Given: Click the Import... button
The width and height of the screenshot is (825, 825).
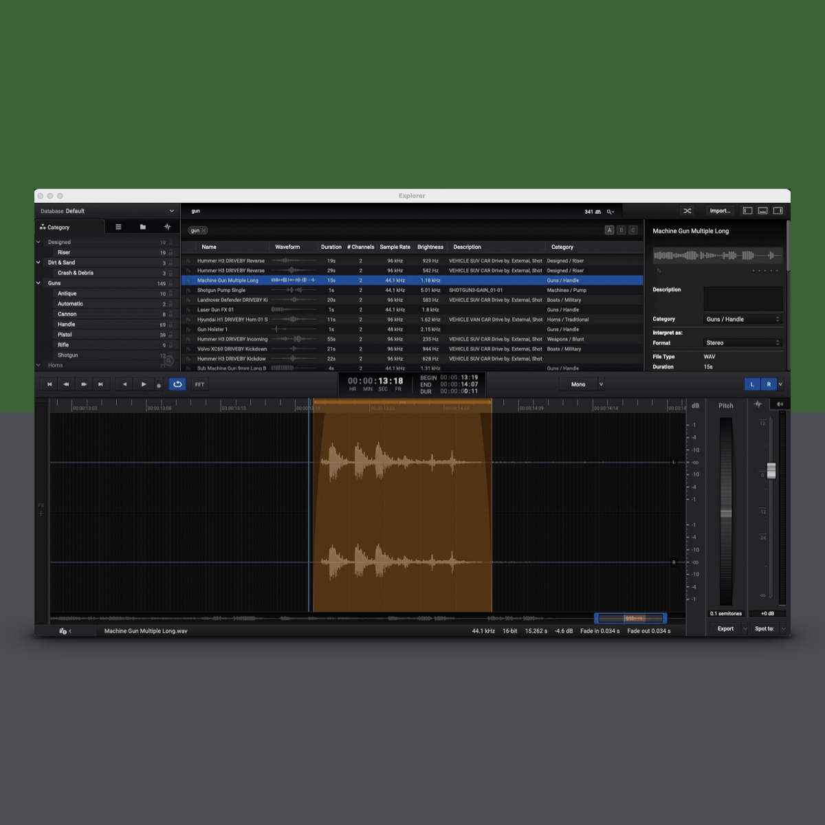Looking at the screenshot, I should [720, 210].
